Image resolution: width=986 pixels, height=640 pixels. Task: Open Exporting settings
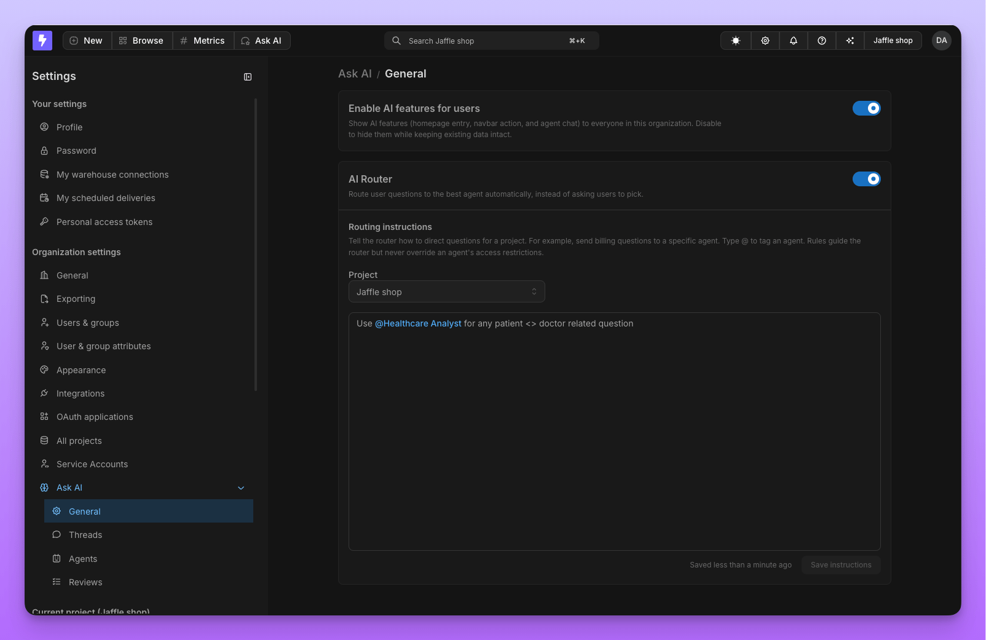(143, 299)
